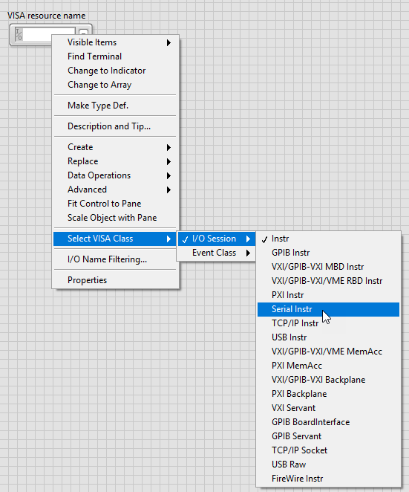Choose VXI/GPIB-VXI MBD Instr class
The width and height of the screenshot is (409, 492).
(328, 267)
